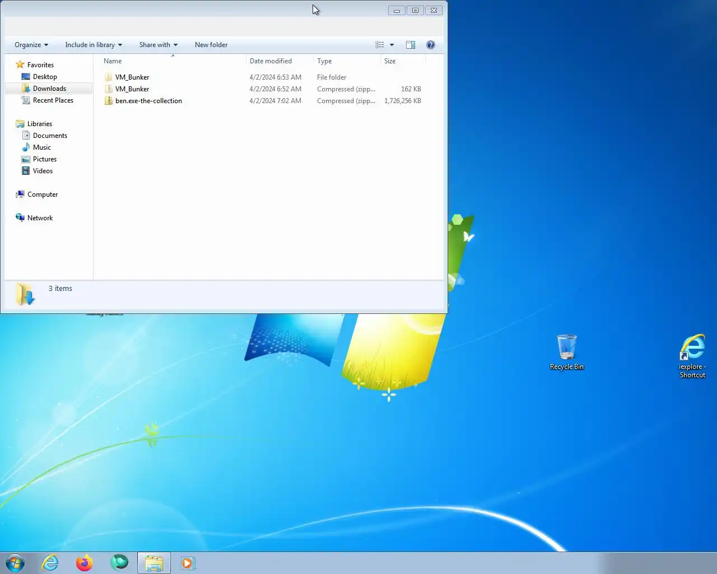The height and width of the screenshot is (574, 717).
Task: Click the 162 KB size cell
Action: point(411,89)
